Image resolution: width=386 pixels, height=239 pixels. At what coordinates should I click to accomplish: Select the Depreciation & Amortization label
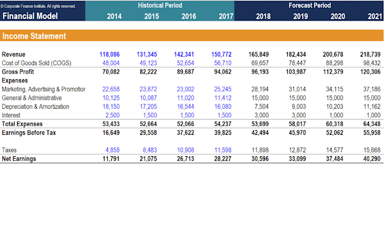pos(35,107)
